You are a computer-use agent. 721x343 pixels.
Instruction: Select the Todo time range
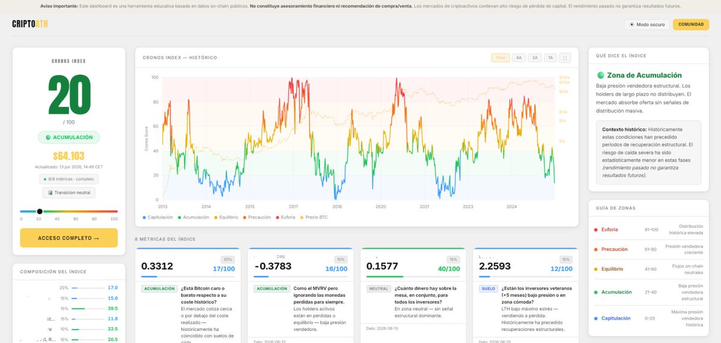(500, 58)
